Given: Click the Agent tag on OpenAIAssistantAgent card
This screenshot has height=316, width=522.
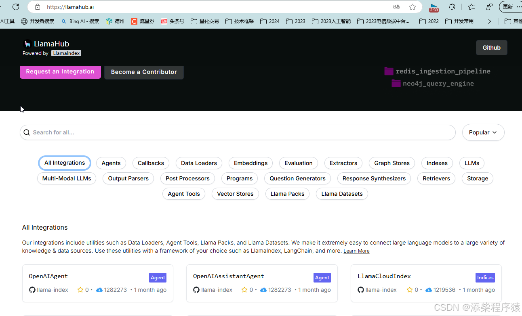Looking at the screenshot, I should (x=322, y=278).
